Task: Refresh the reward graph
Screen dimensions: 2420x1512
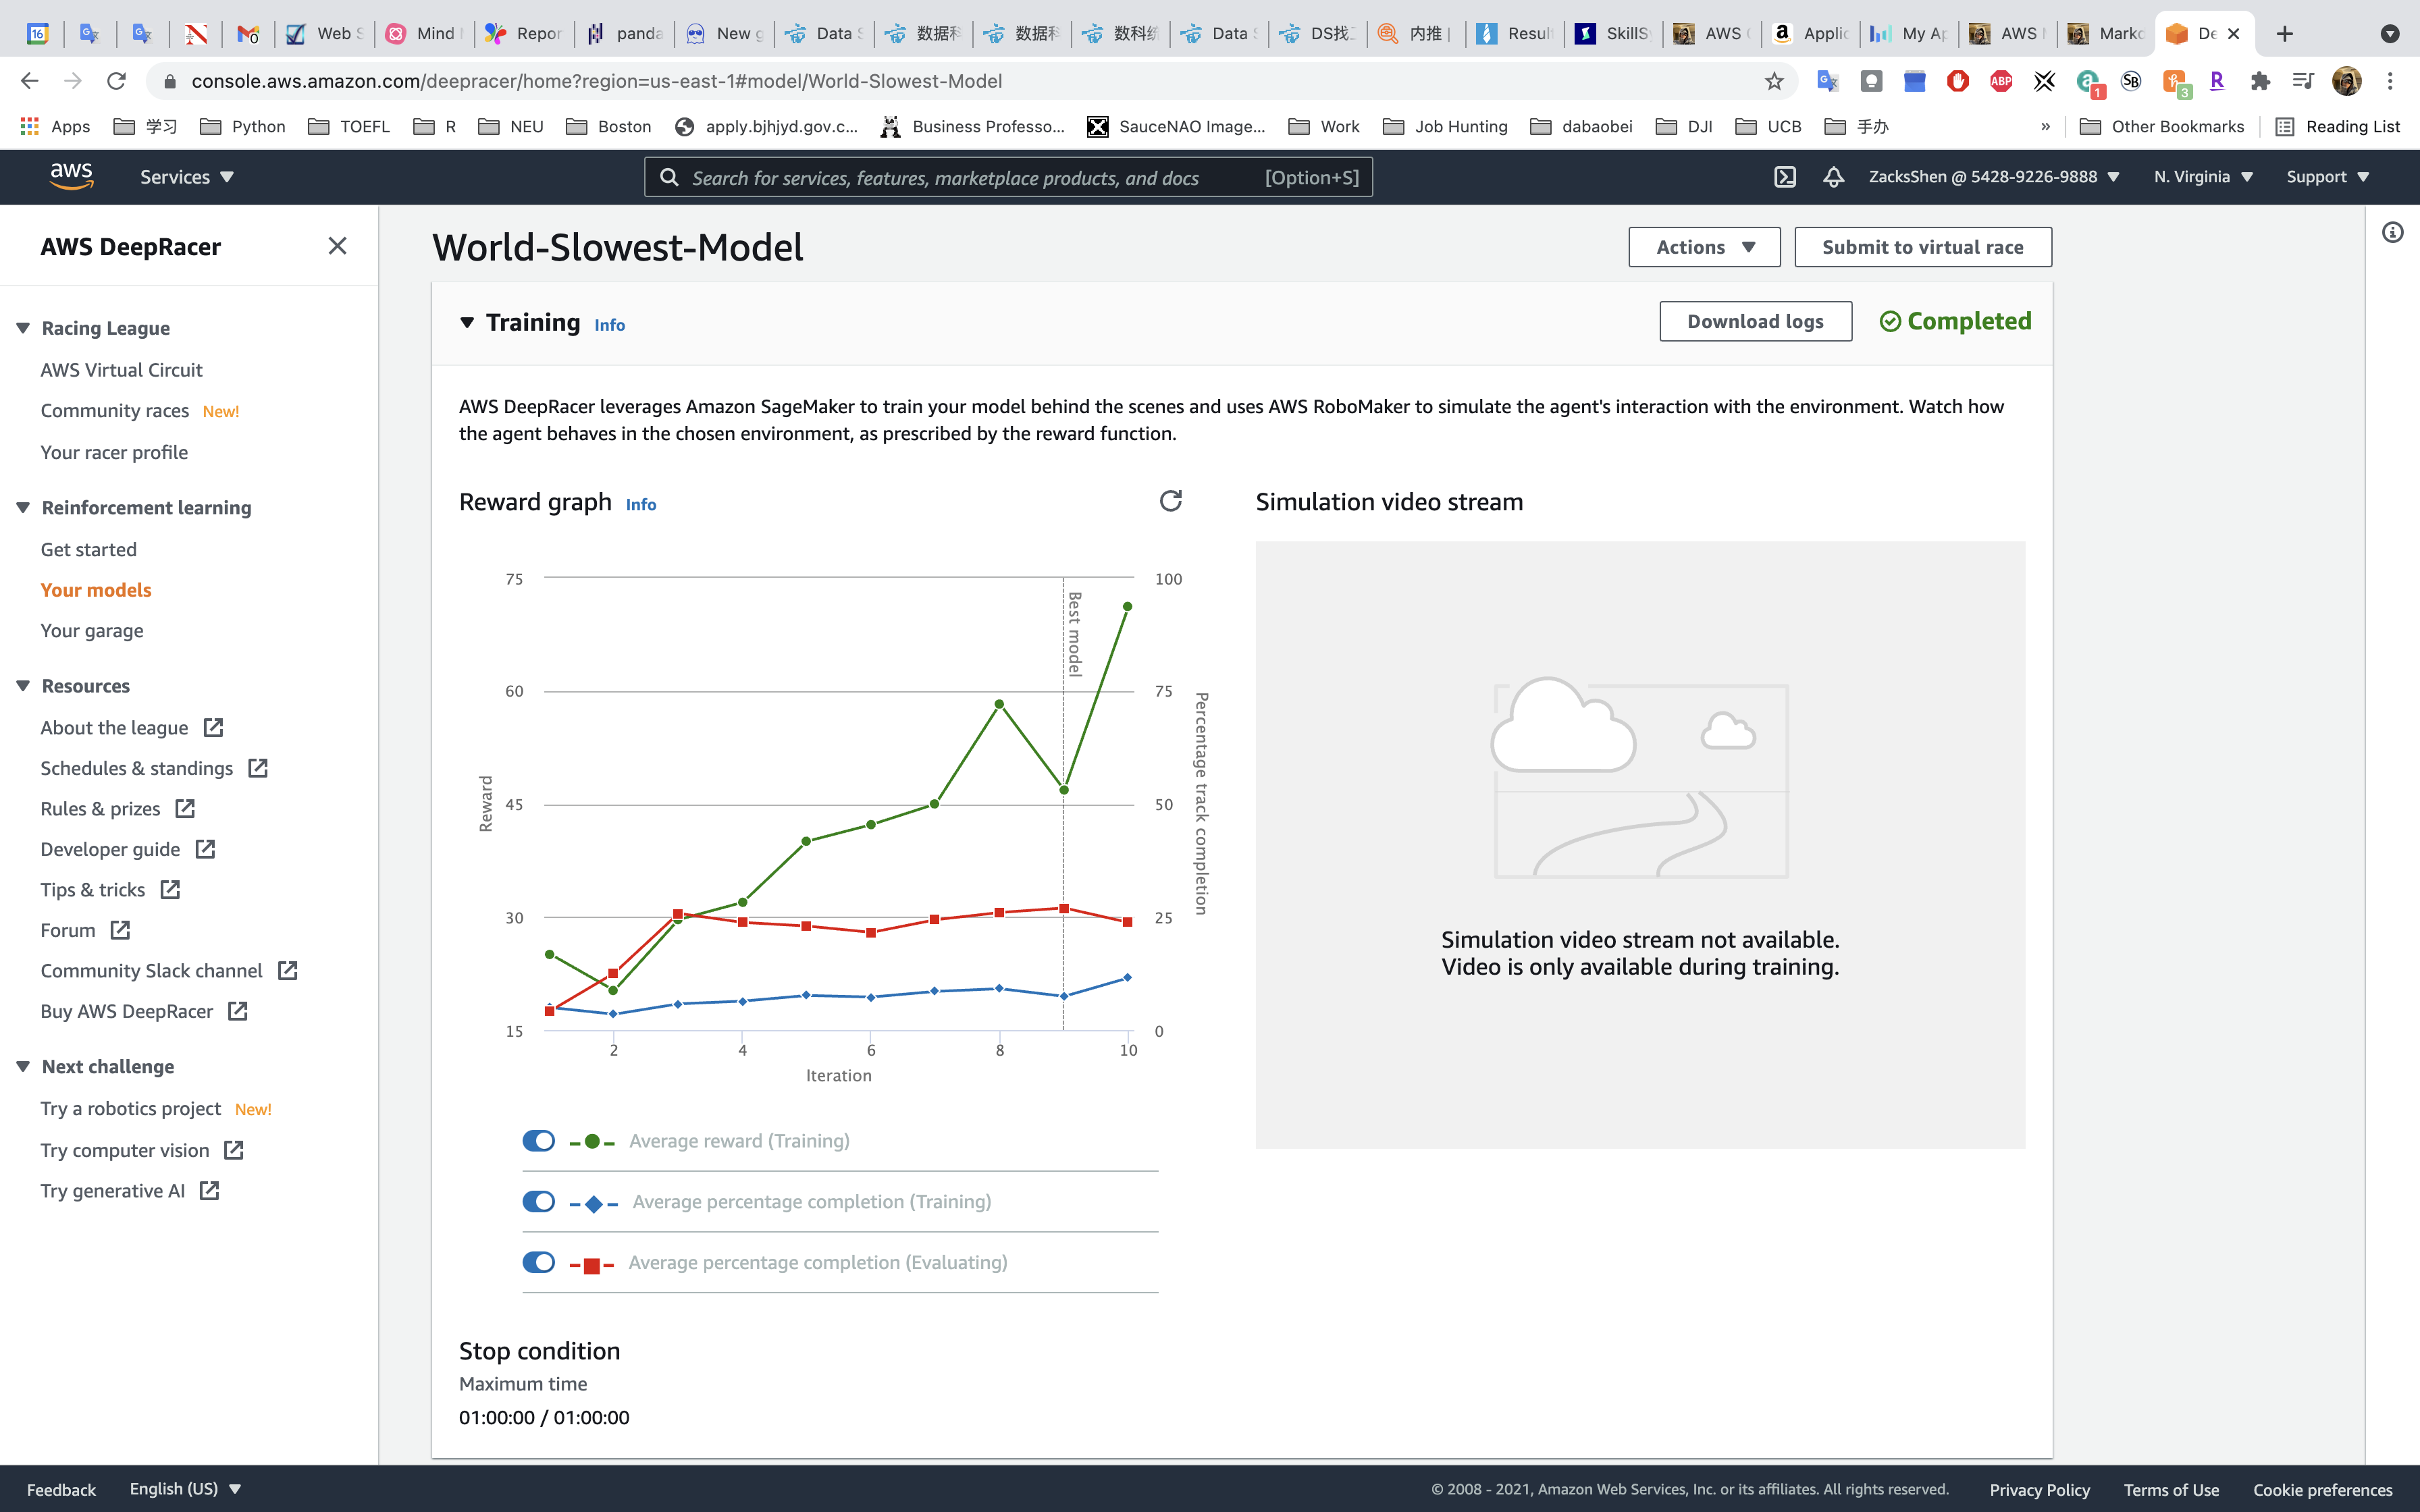Action: click(x=1170, y=501)
